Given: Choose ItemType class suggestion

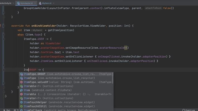Looking at the screenshot, I should pyautogui.click(x=66, y=78).
